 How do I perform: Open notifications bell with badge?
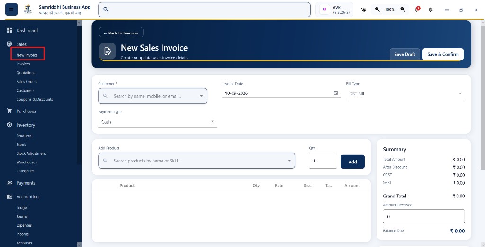pyautogui.click(x=417, y=9)
